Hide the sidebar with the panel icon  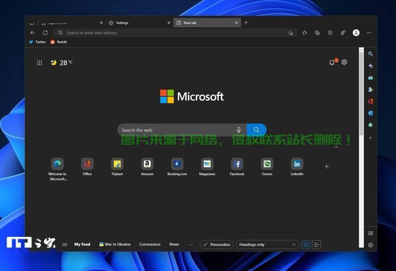pyautogui.click(x=370, y=233)
